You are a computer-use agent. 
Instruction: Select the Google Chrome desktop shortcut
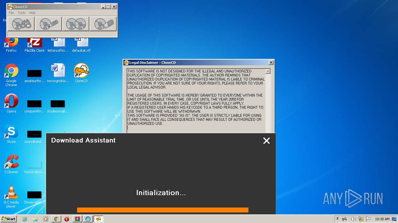(11, 75)
